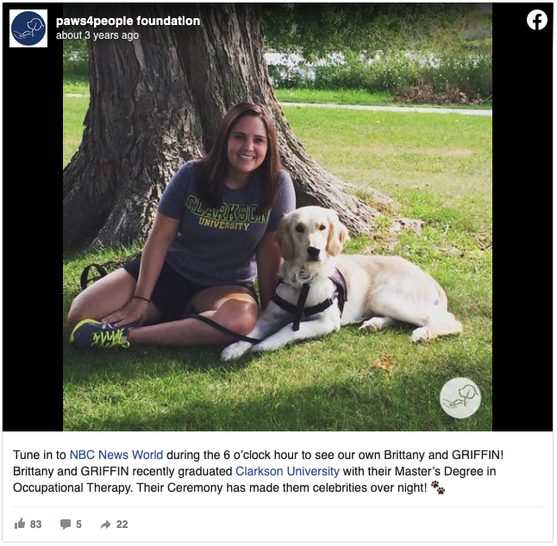The height and width of the screenshot is (546, 557).
Task: Click the paw prints emoji
Action: coord(440,489)
